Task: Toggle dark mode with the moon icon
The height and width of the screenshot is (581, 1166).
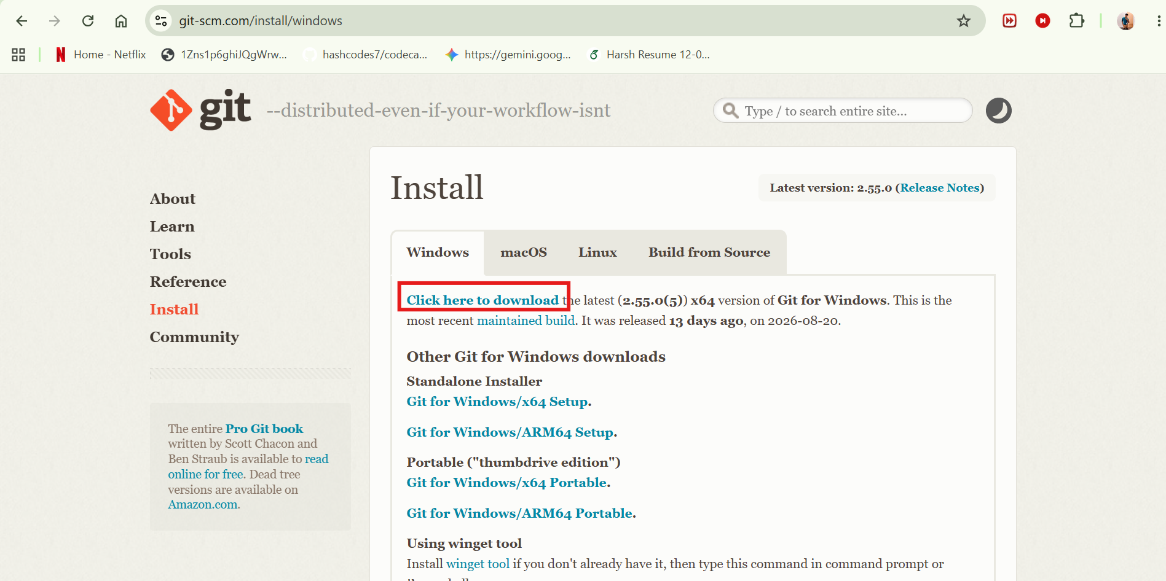Action: 999,111
